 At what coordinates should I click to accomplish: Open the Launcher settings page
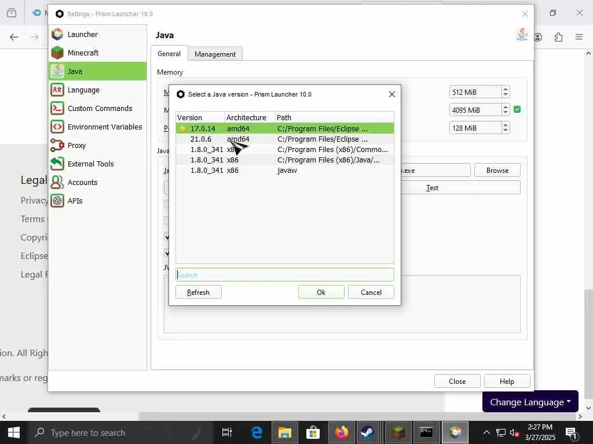(x=97, y=34)
